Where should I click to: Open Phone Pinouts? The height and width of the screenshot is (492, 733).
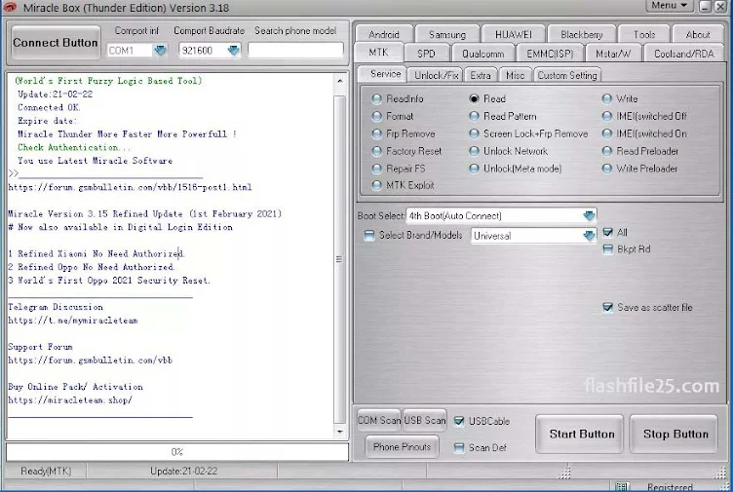click(x=402, y=446)
